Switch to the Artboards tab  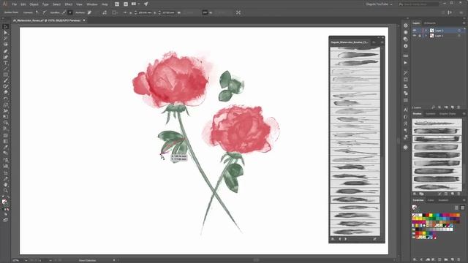click(x=430, y=23)
